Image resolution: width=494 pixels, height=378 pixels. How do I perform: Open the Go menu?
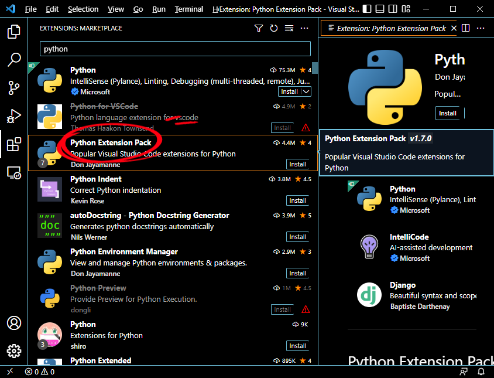pos(138,9)
